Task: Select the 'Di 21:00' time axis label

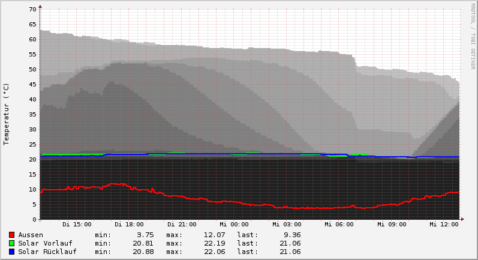Action: (182, 225)
